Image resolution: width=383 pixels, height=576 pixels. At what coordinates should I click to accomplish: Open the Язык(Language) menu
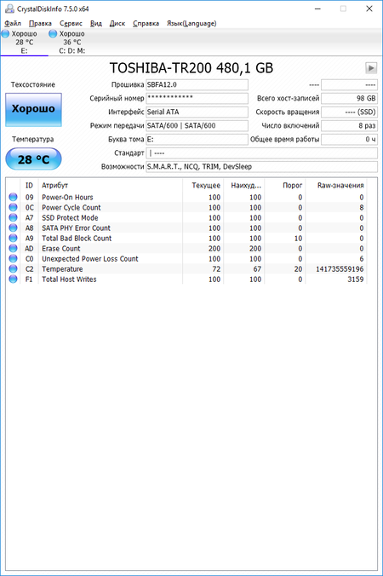tap(191, 24)
